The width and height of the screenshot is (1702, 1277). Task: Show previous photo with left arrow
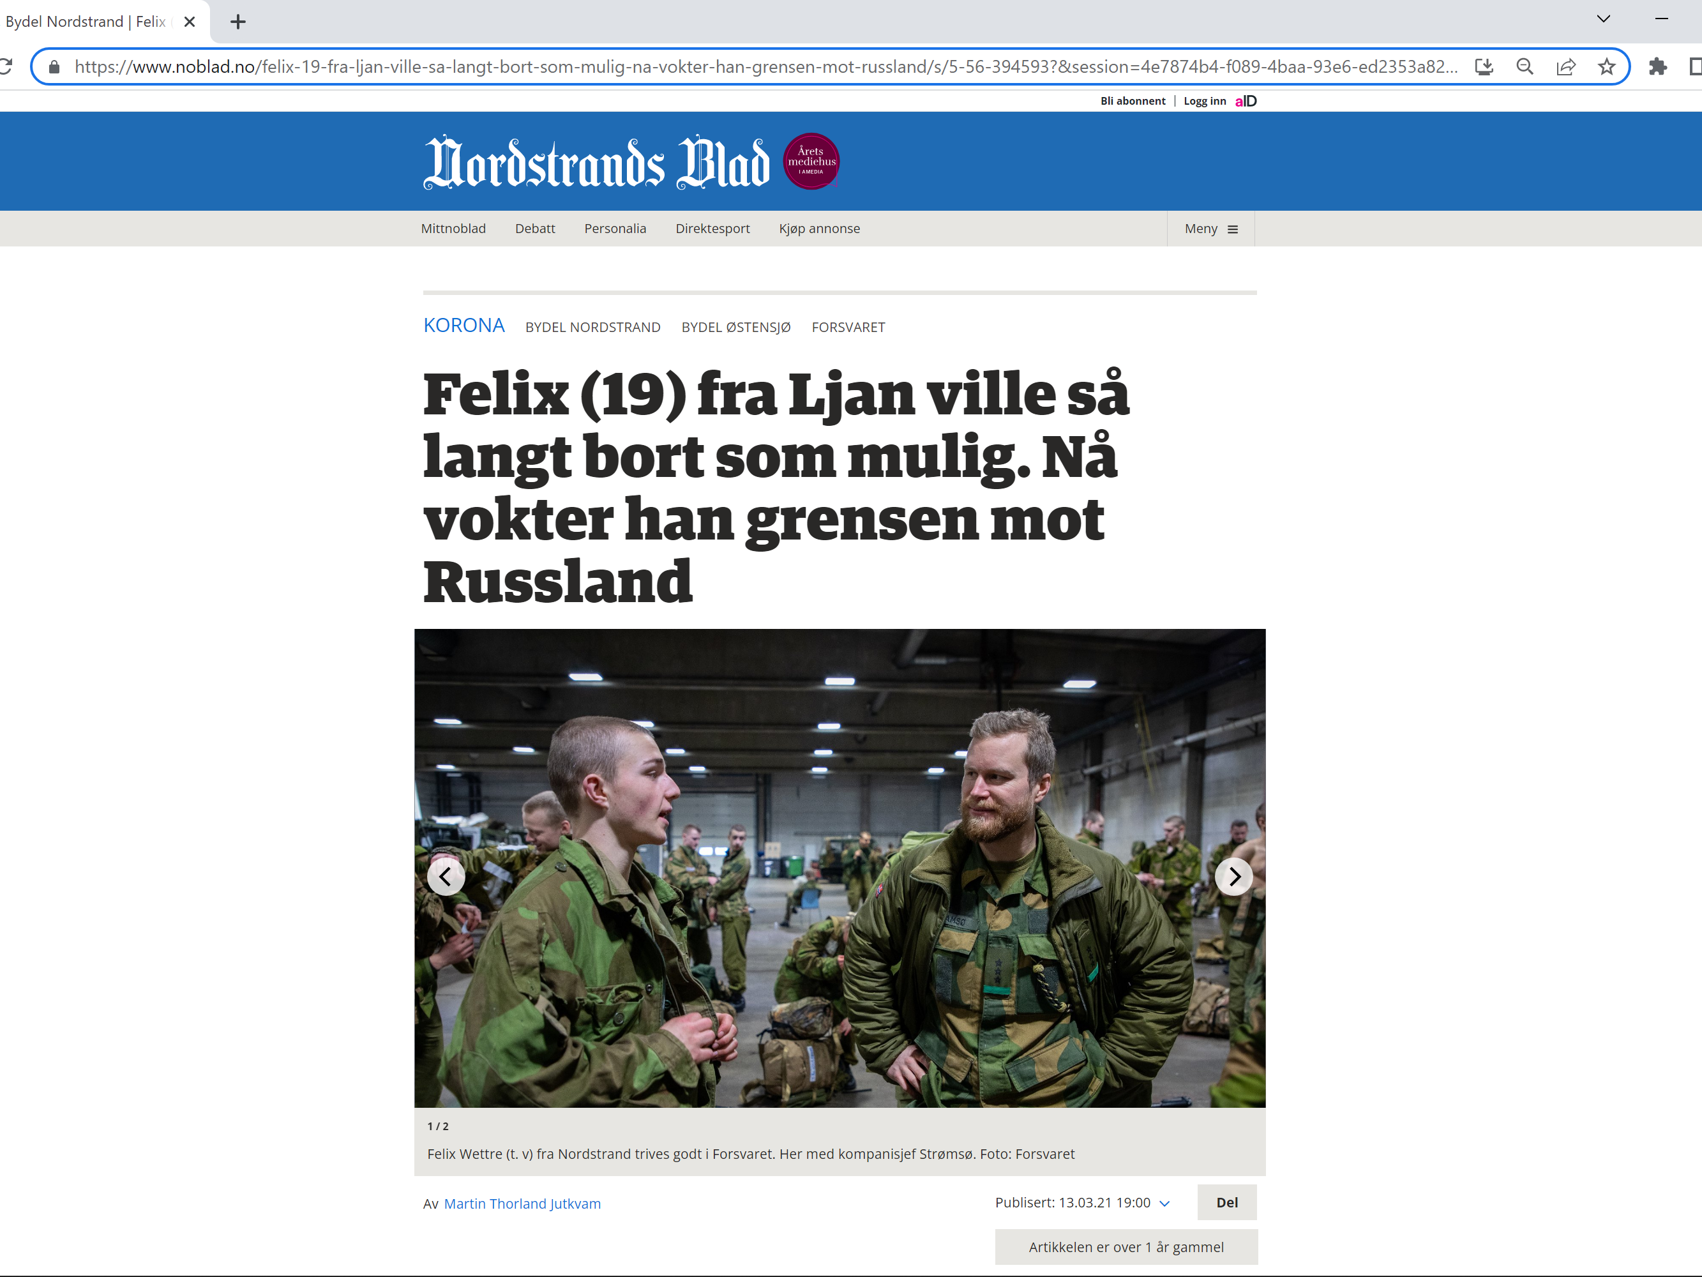click(446, 876)
